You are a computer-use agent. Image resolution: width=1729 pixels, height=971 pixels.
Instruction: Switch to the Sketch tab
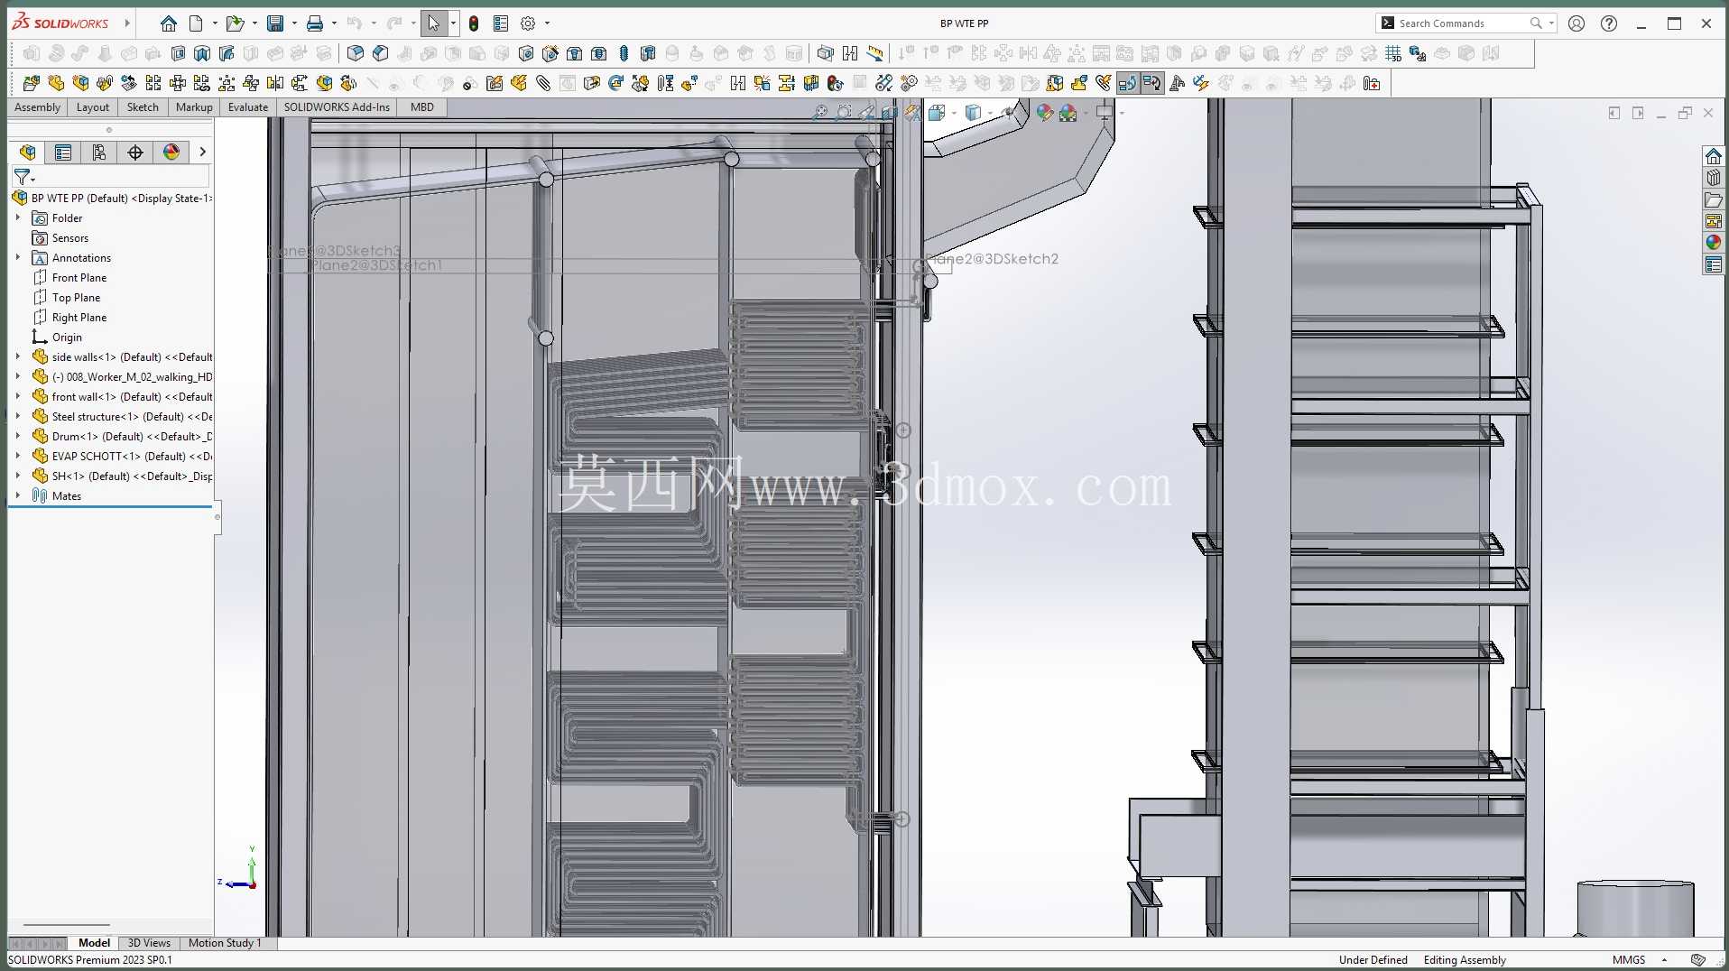[143, 106]
